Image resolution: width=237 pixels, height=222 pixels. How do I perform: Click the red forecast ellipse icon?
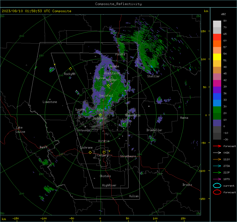click(x=217, y=192)
